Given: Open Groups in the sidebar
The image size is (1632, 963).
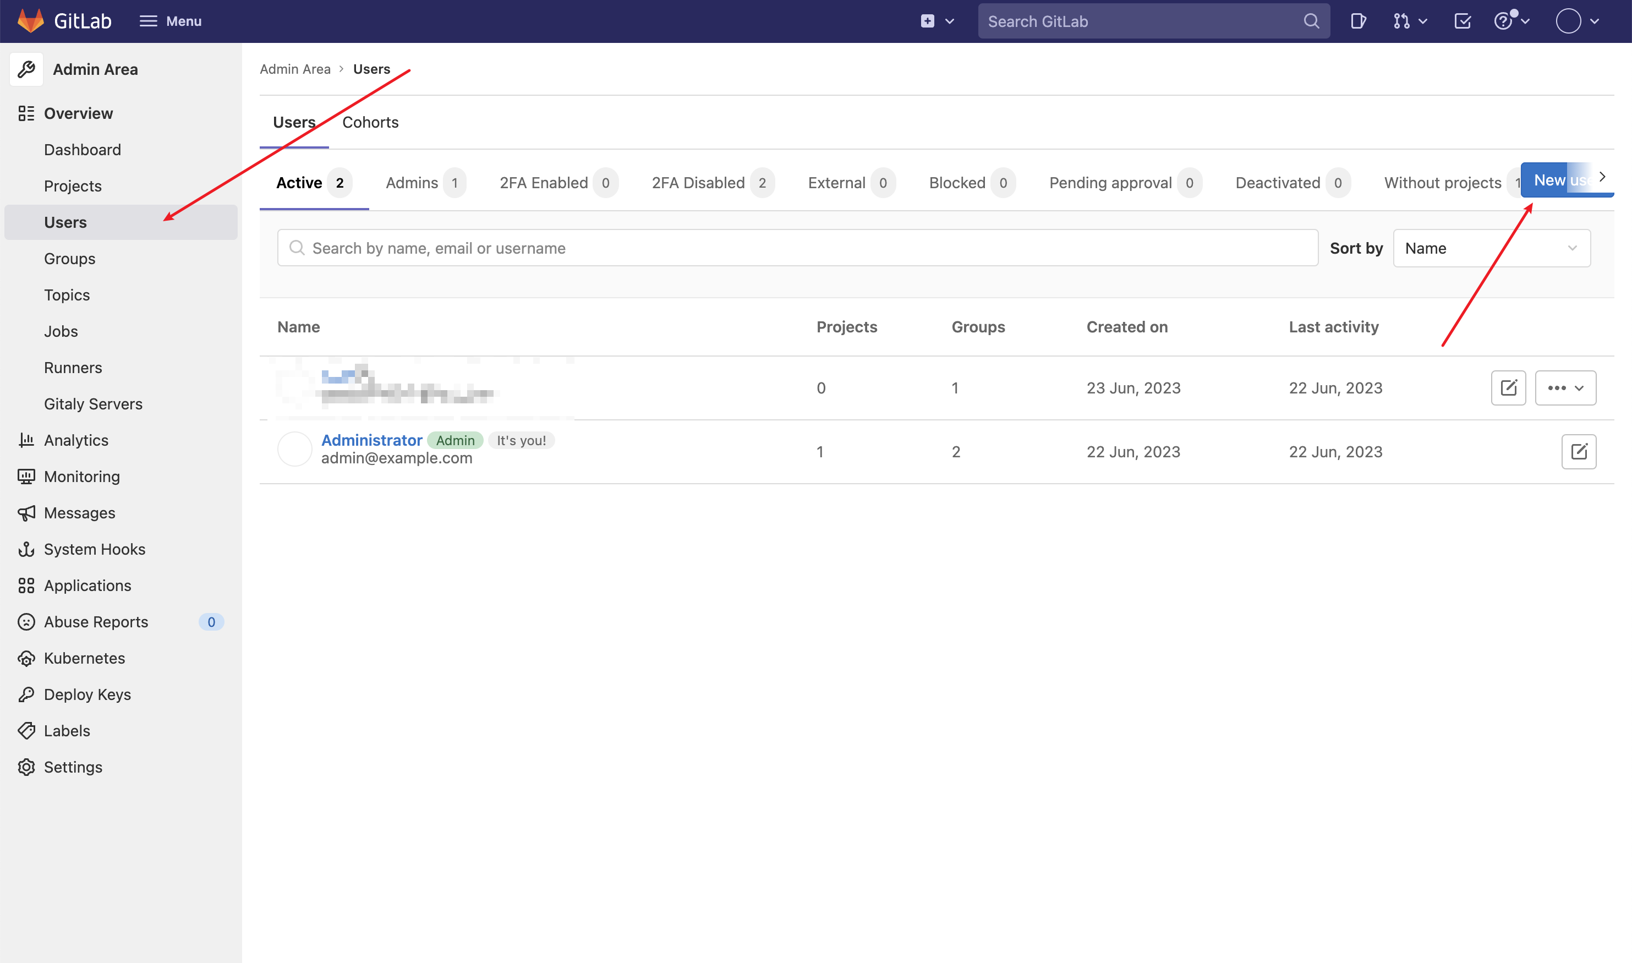Looking at the screenshot, I should [x=69, y=259].
